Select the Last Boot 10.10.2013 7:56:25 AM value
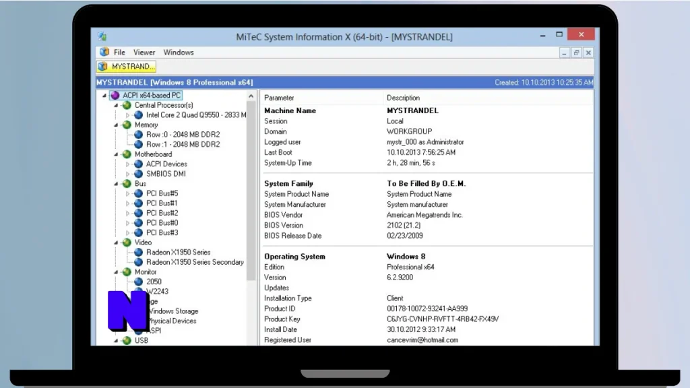The image size is (690, 388). tap(421, 152)
